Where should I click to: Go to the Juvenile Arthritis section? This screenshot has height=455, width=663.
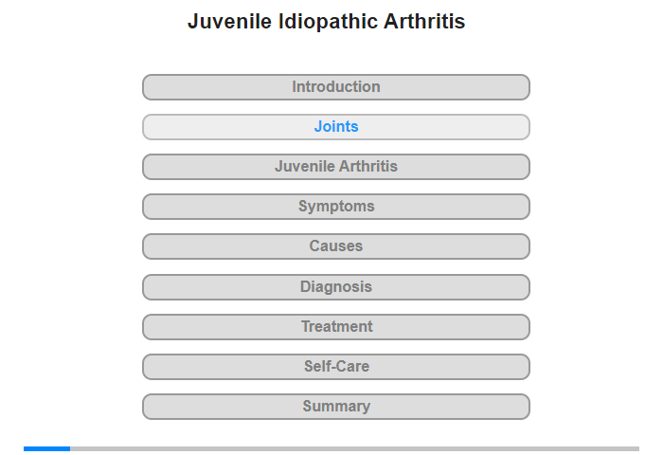point(335,167)
